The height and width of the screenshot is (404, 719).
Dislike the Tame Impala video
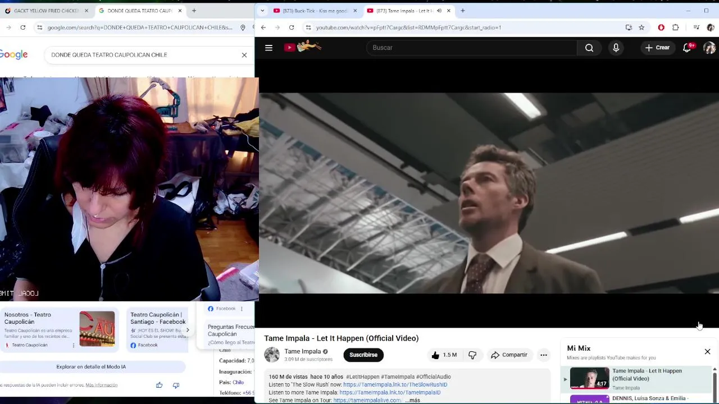coord(472,355)
